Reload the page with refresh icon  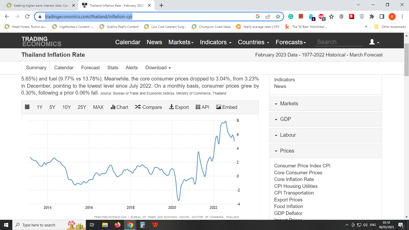tap(27, 17)
